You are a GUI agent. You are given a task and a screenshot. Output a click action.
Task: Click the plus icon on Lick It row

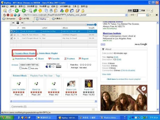click(15, 31)
